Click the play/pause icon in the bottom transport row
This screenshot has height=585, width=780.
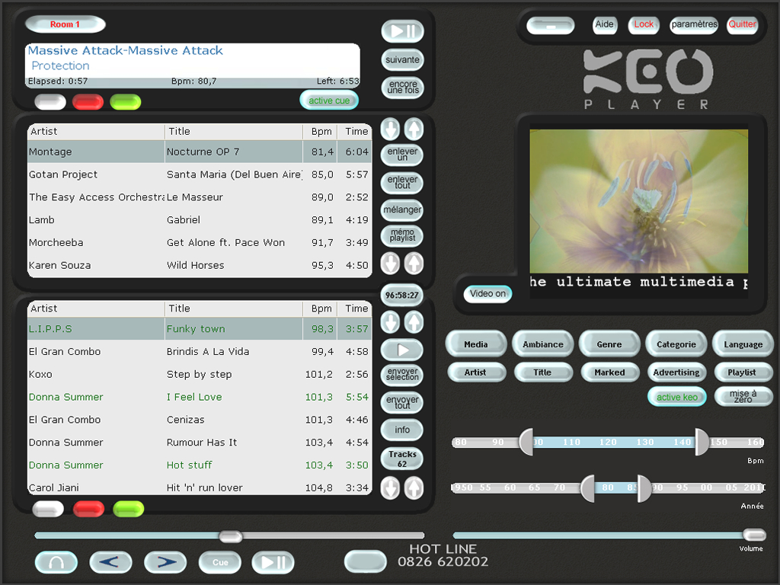[273, 562]
